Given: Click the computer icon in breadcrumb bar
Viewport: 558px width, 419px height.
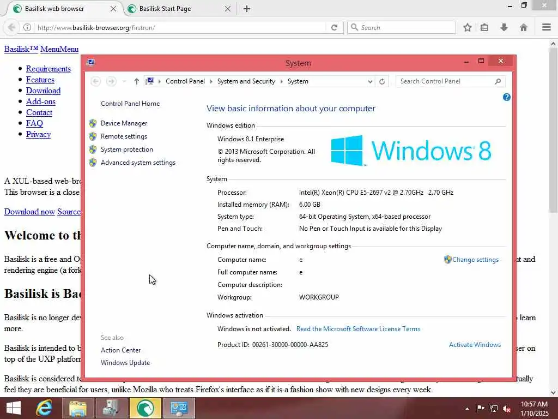Looking at the screenshot, I should click(x=150, y=81).
